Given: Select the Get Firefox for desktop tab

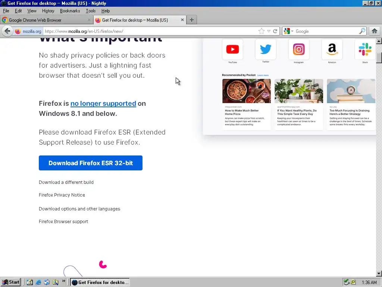Looking at the screenshot, I should point(140,20).
